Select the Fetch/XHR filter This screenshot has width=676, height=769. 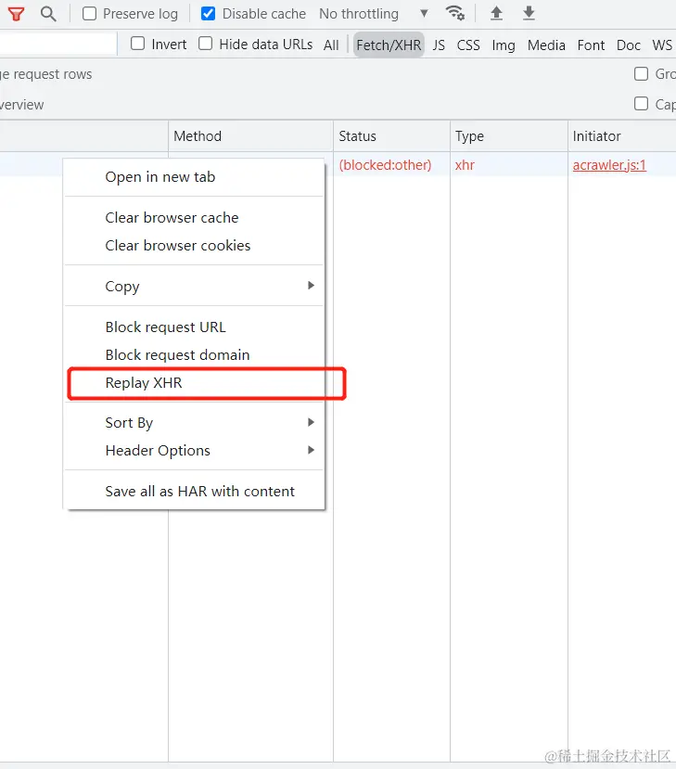click(389, 45)
